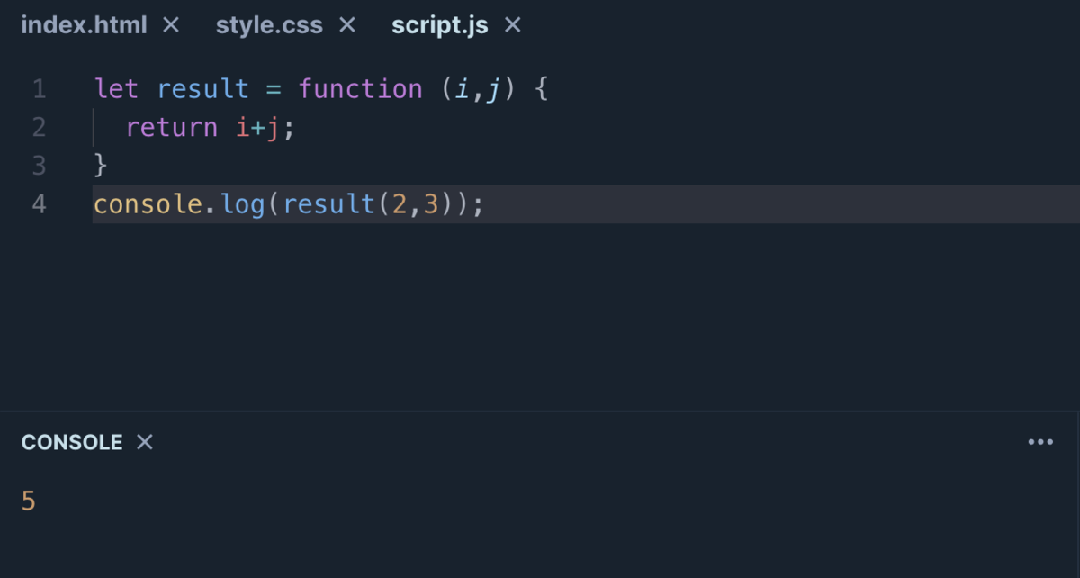The image size is (1080, 578).
Task: Open the console options ellipsis menu
Action: pos(1040,441)
